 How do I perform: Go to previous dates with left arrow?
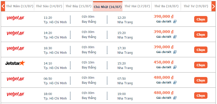(3, 6)
